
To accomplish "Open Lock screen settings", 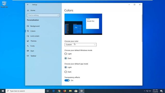I will tap(35, 36).
